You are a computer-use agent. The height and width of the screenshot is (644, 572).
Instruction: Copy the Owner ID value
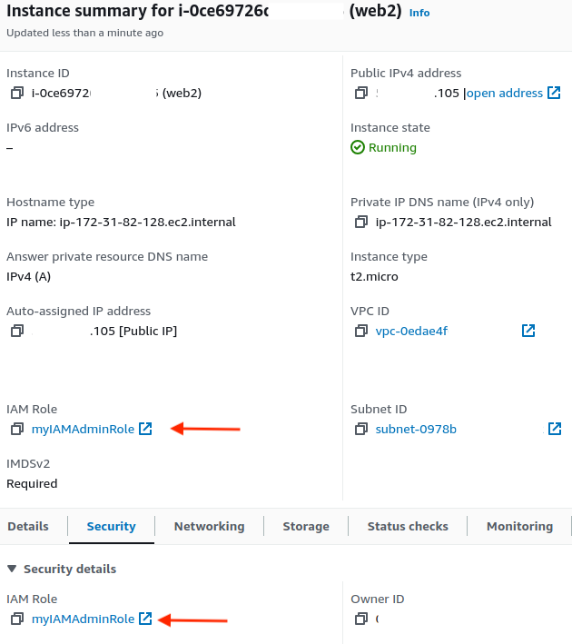click(361, 619)
